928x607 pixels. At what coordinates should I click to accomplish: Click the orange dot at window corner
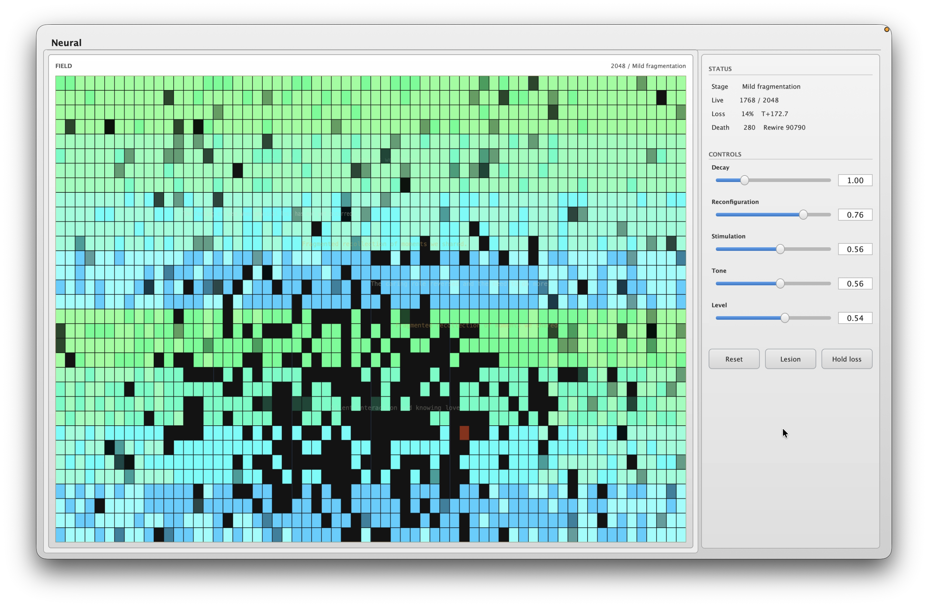click(886, 30)
